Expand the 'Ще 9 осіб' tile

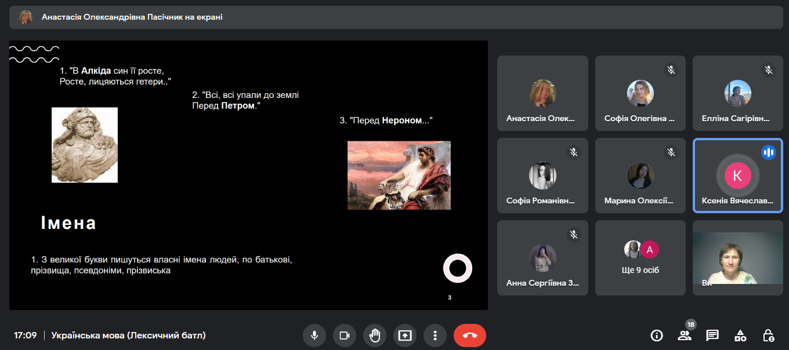pyautogui.click(x=641, y=258)
